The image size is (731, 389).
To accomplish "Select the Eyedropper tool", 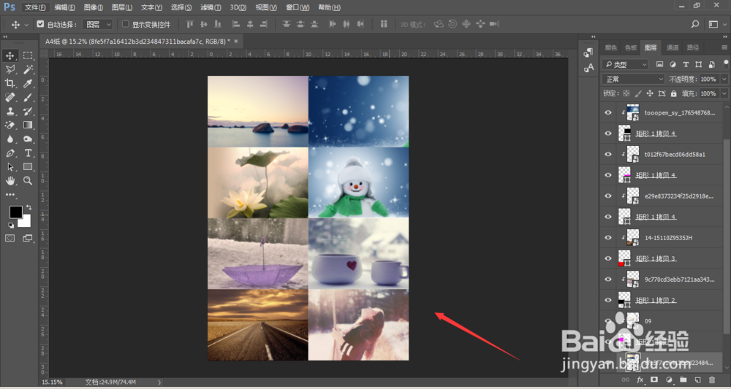I will (28, 83).
